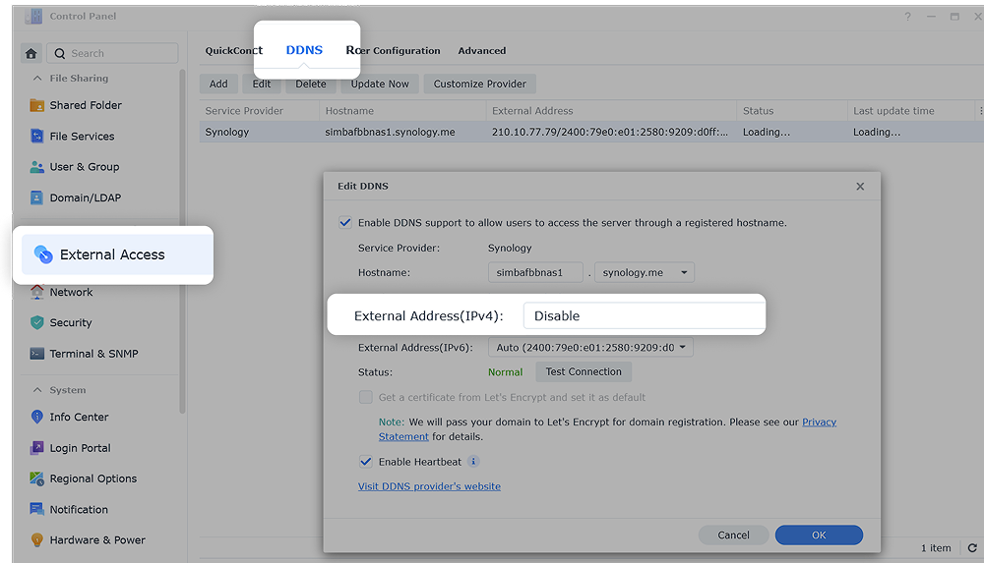
Task: Click the Test Connection button
Action: click(583, 372)
